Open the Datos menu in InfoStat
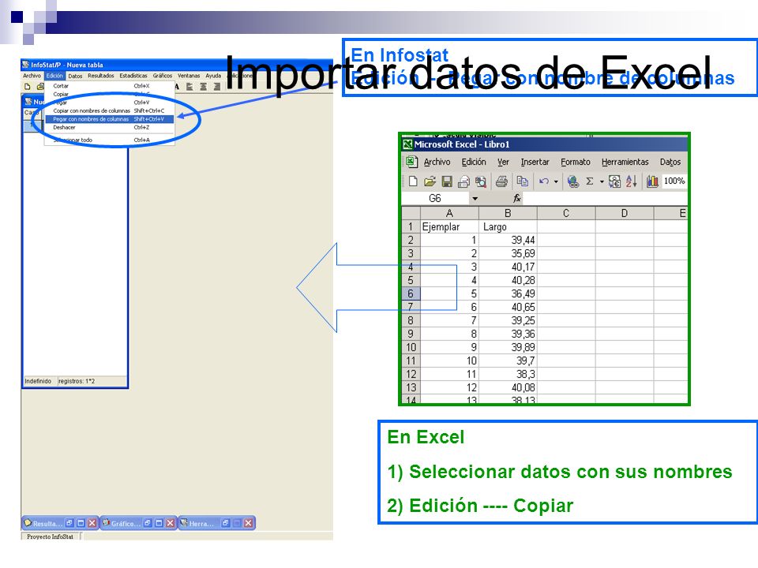Screen dimensions: 758x568 tap(75, 76)
